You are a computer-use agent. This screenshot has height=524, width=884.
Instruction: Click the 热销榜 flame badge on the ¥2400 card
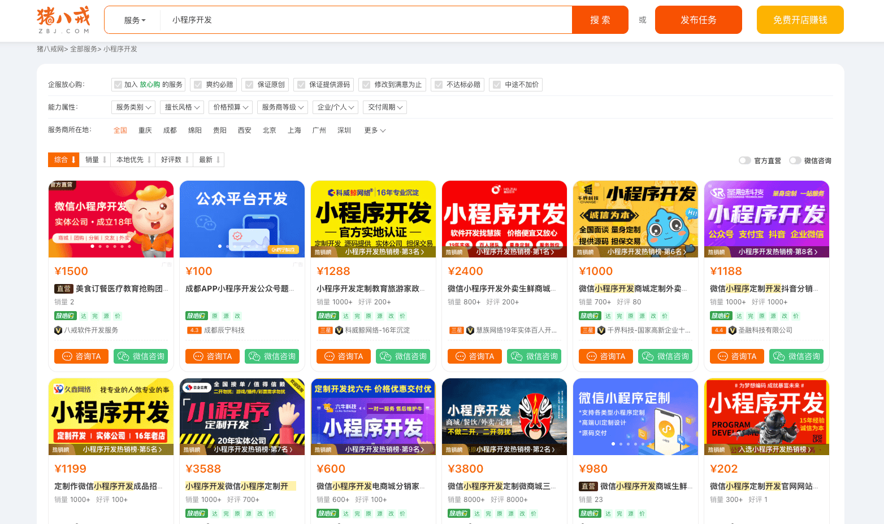(x=454, y=252)
